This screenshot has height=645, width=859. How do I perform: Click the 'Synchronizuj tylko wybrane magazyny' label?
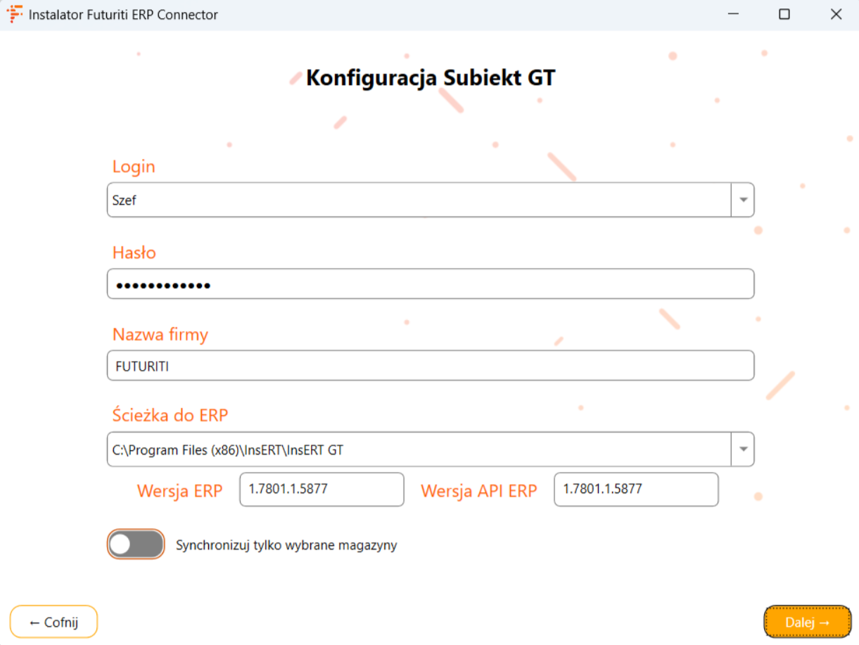click(286, 545)
